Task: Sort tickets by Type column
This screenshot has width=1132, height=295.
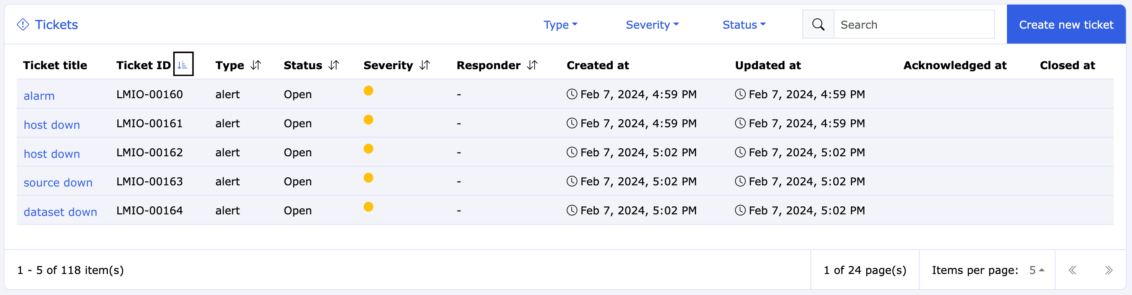Action: coord(256,65)
